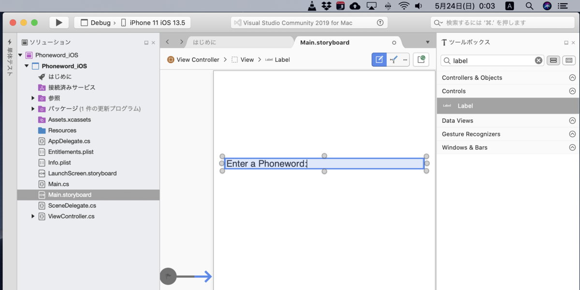Choose the iPhone 11 iOS 13.5 target device
Viewport: 580px width, 290px height.
[152, 23]
